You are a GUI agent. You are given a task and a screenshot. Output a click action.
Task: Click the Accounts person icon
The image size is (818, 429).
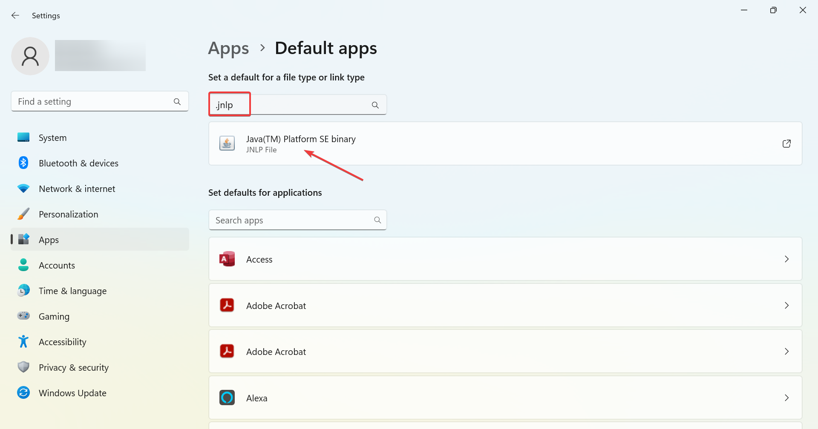coord(23,265)
